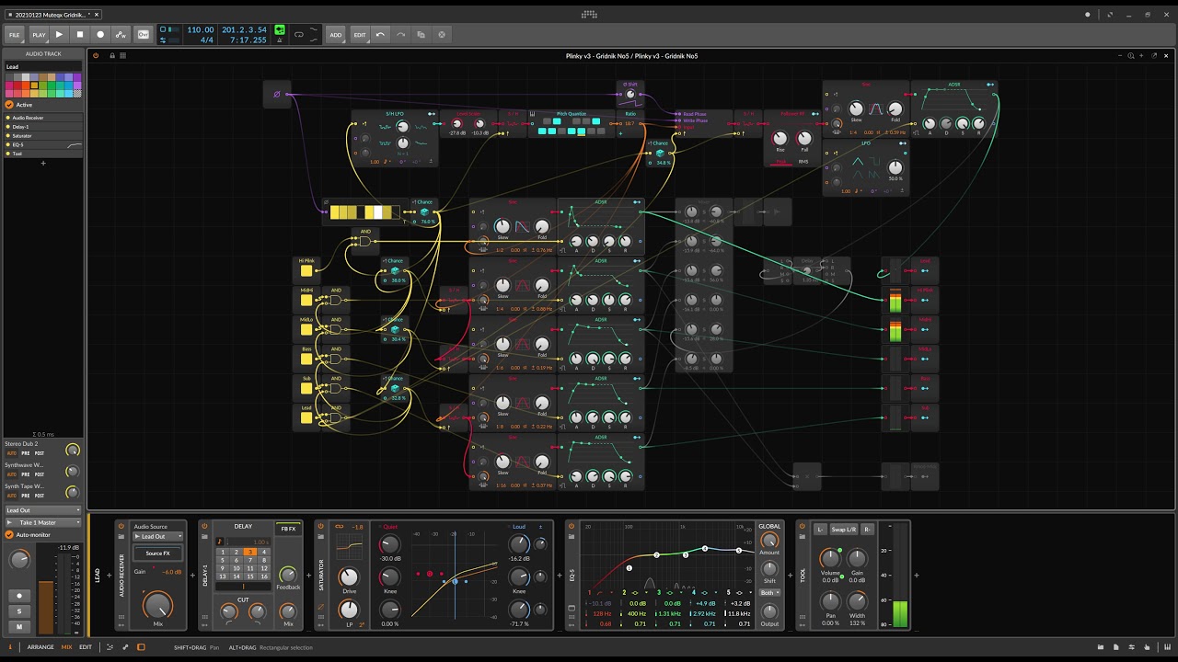Arm the global record button

pyautogui.click(x=100, y=35)
